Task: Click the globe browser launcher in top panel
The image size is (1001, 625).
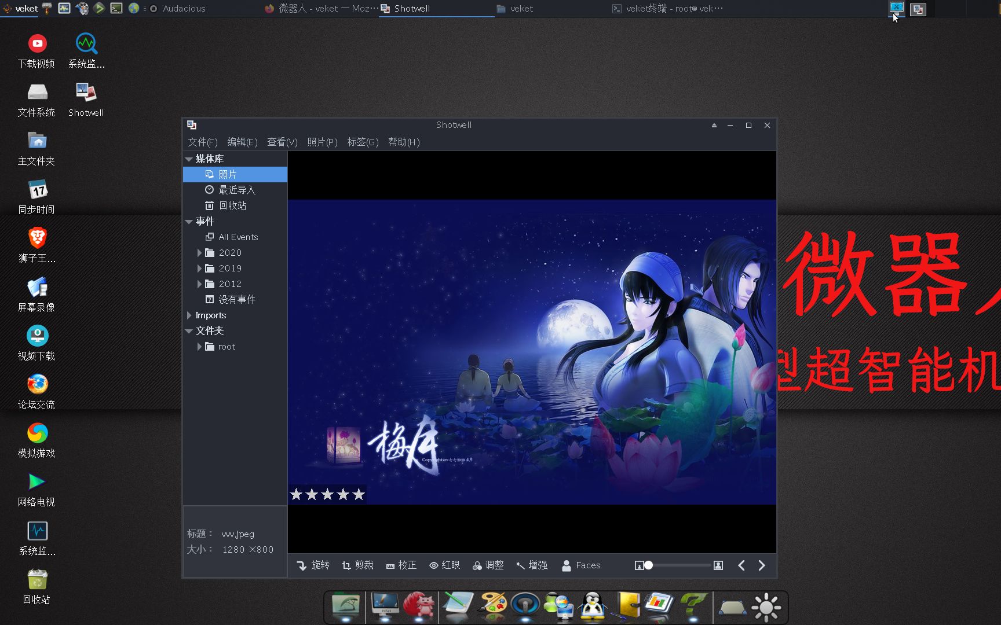Action: [x=134, y=8]
